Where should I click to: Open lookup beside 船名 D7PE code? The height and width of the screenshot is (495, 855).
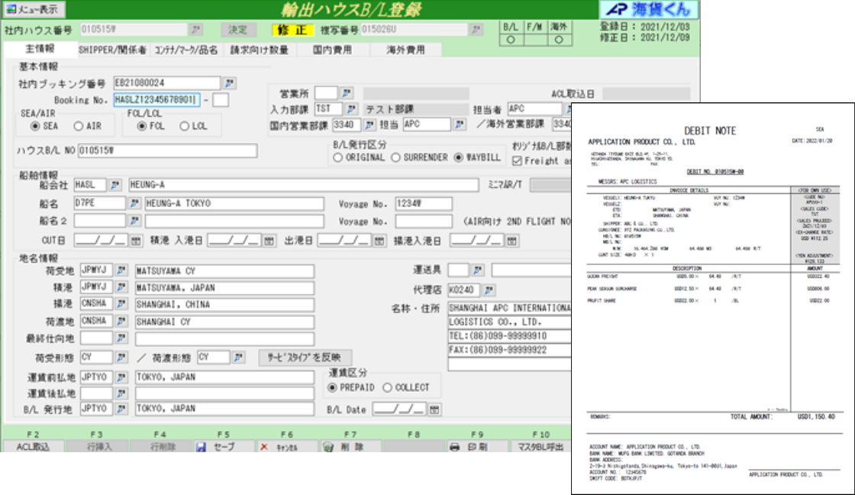[134, 203]
